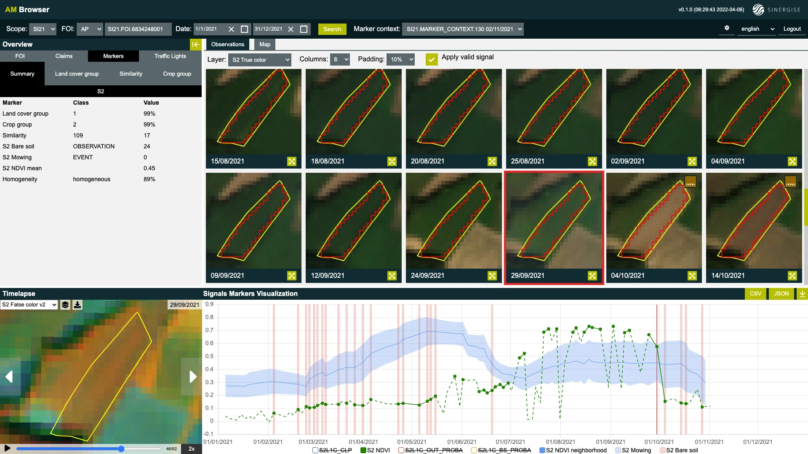808x454 pixels.
Task: Click the timelapse layers stack icon
Action: 65,305
